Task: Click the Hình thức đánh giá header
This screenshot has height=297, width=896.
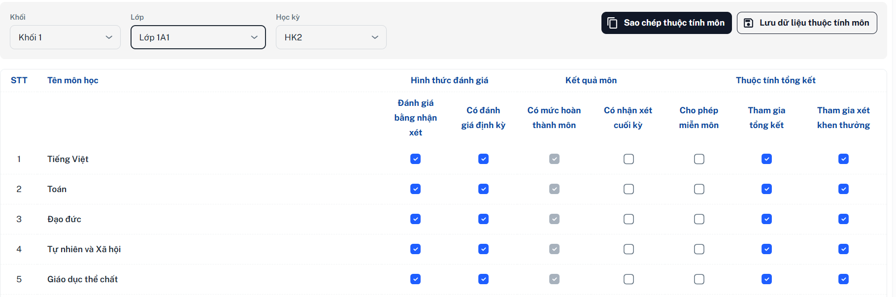Action: tap(450, 80)
